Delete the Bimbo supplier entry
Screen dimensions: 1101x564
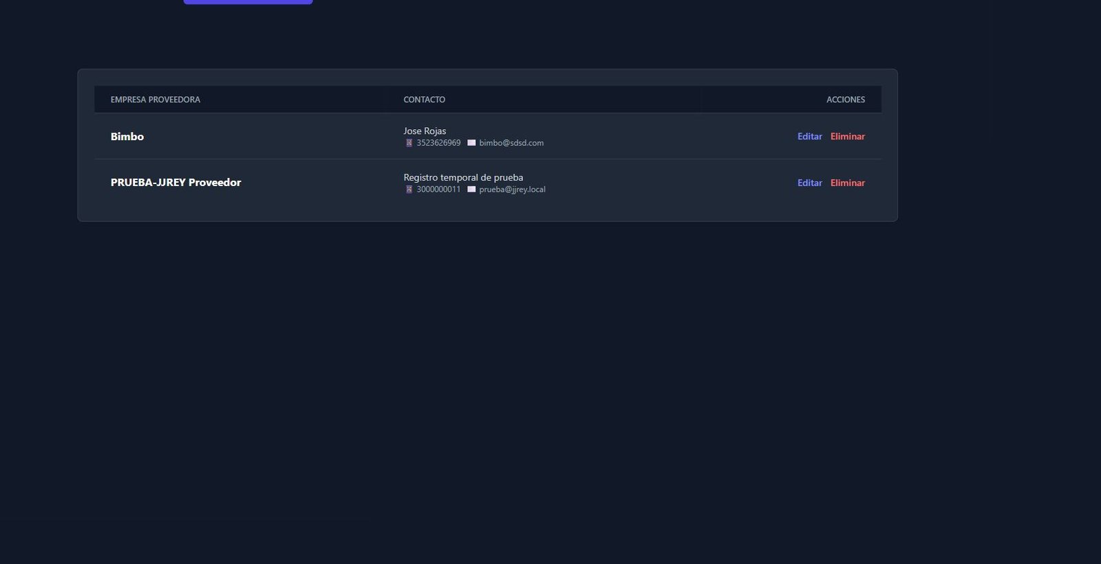click(x=847, y=137)
